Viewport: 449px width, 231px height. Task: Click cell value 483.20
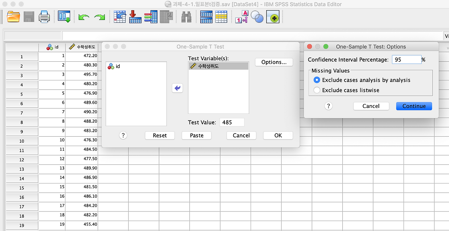coord(81,130)
